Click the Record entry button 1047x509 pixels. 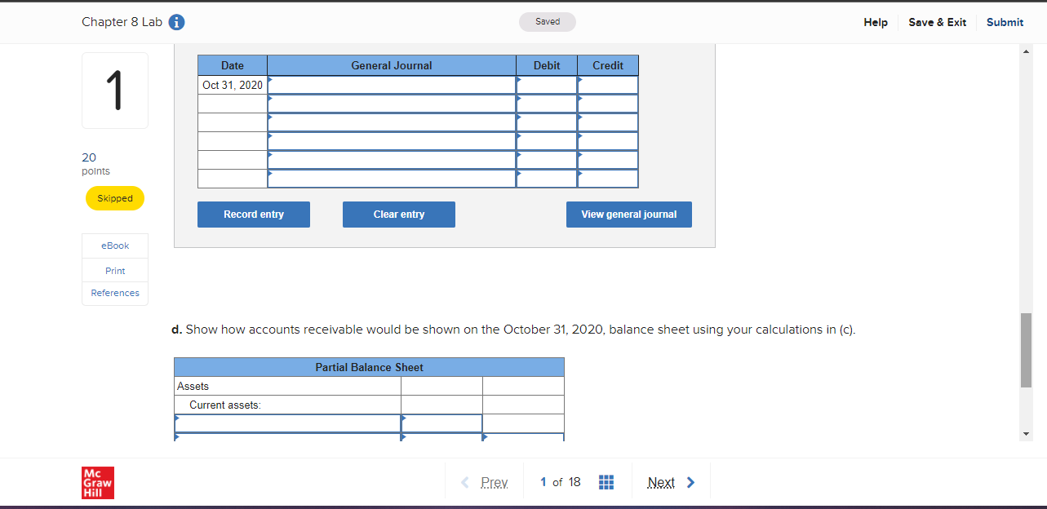253,214
